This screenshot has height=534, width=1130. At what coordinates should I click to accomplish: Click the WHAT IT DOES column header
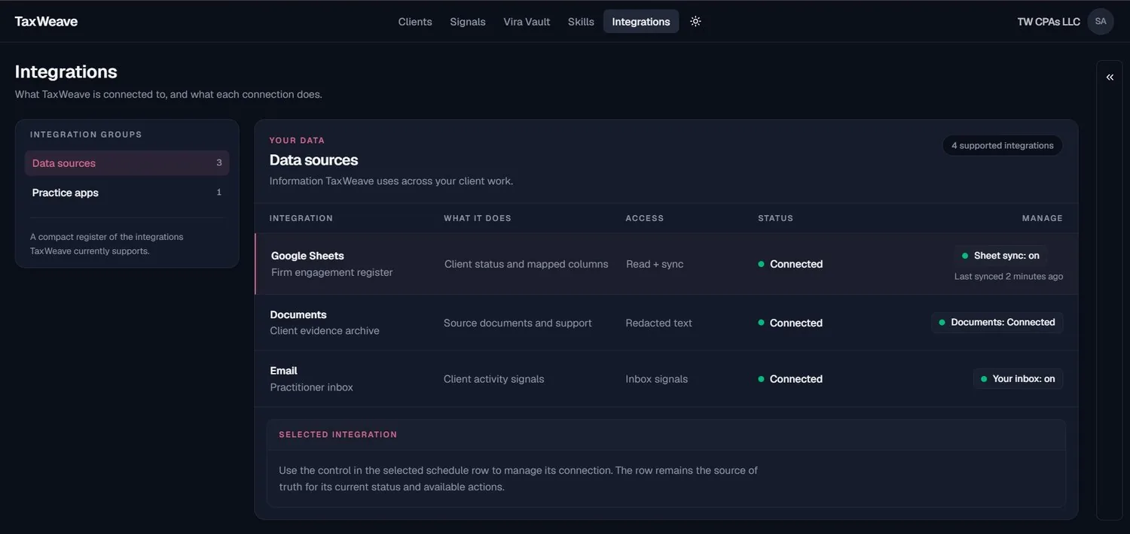478,218
